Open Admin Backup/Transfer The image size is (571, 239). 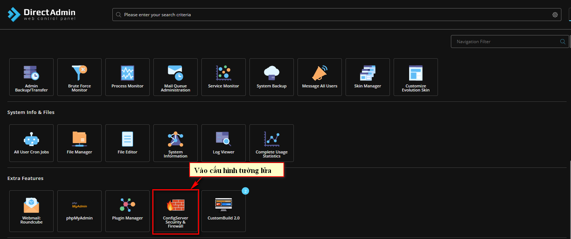coord(31,77)
